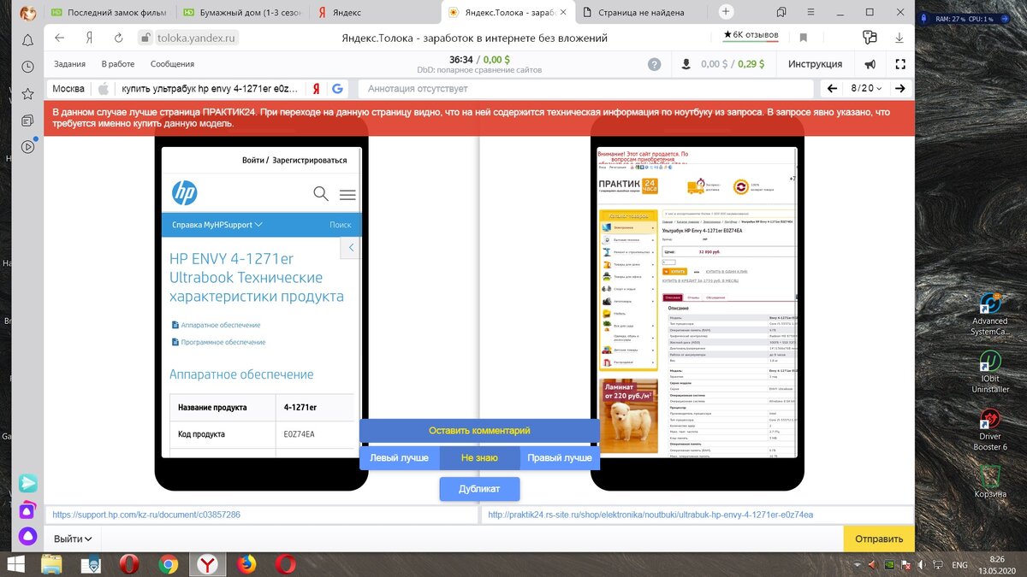Image resolution: width=1027 pixels, height=577 pixels.
Task: Click the user profile avatar in browser corner
Action: tap(27, 14)
